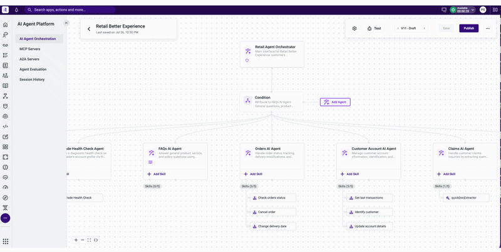Open the nine-dot app launcher grid
The height and width of the screenshot is (252, 501).
tap(6, 241)
